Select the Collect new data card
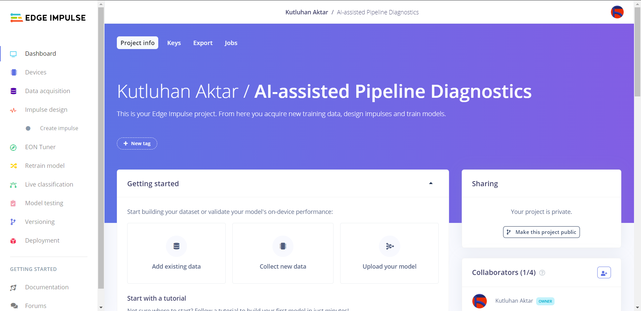 coord(283,253)
